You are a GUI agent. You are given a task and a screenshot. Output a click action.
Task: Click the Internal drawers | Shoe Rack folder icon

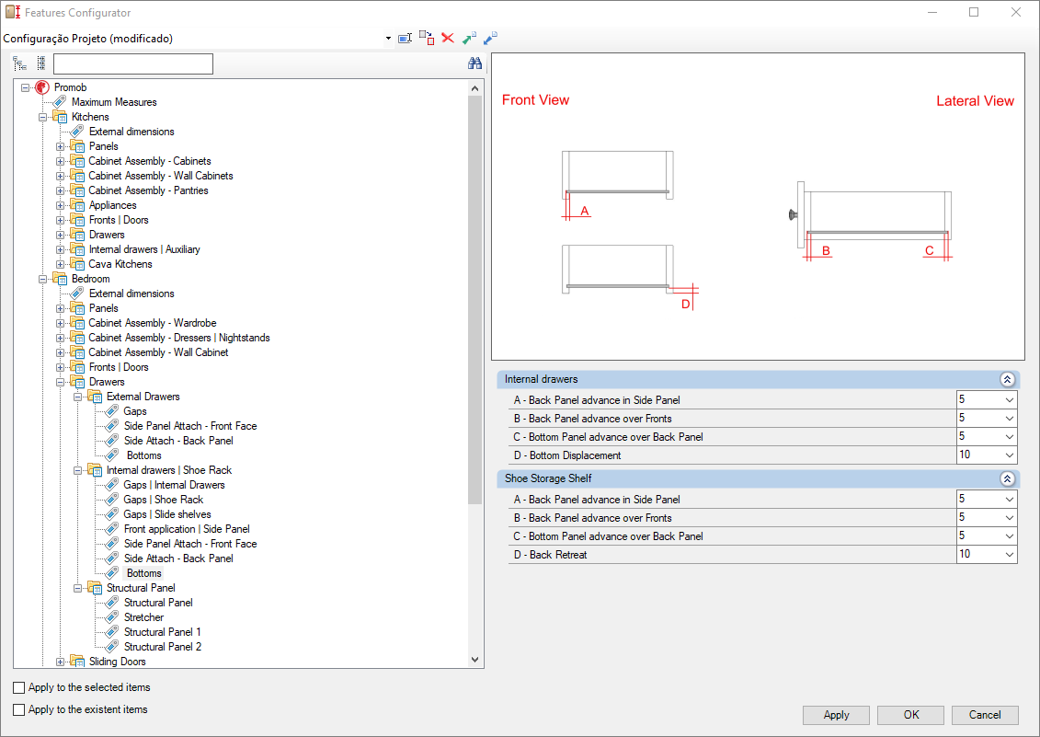click(x=95, y=470)
